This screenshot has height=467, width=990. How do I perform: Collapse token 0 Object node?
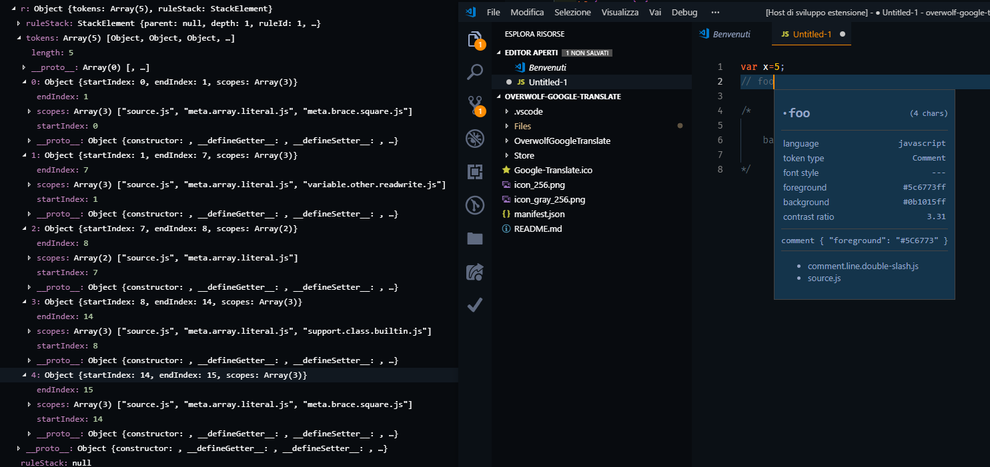tap(24, 82)
